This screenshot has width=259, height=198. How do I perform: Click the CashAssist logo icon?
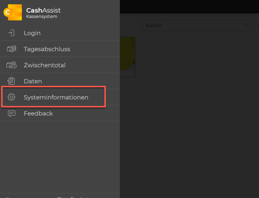pyautogui.click(x=13, y=12)
